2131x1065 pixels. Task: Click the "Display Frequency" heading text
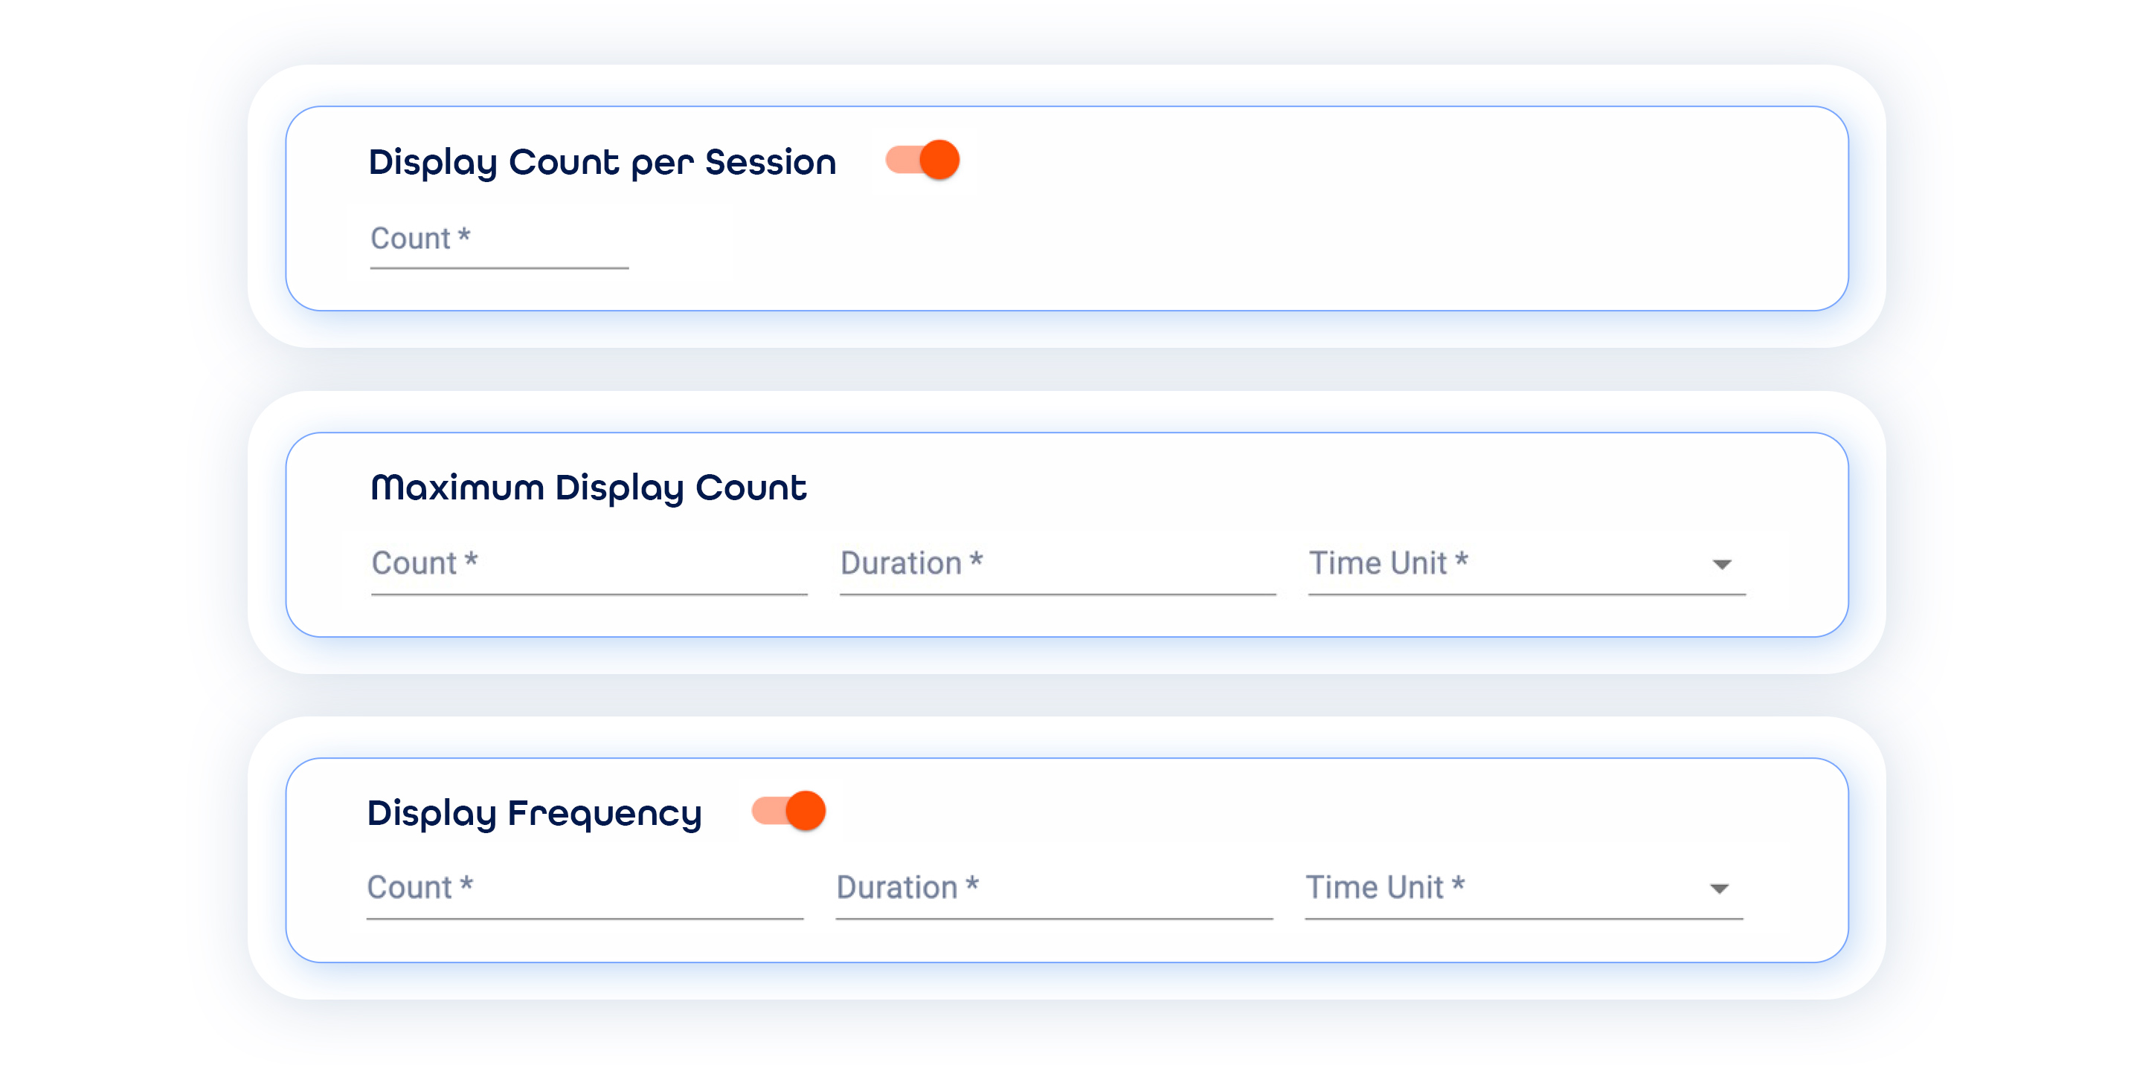coord(534,814)
